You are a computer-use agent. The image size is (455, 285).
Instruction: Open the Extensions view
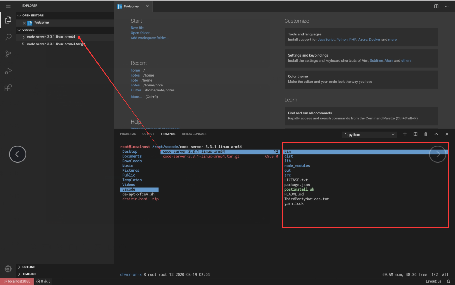(x=8, y=87)
